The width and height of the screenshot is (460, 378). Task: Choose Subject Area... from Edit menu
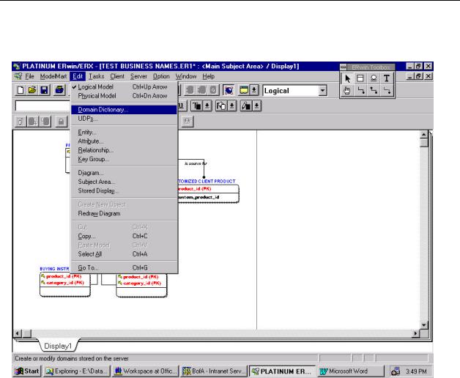[124, 182]
